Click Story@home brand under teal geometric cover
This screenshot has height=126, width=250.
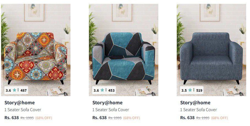[x=107, y=103]
